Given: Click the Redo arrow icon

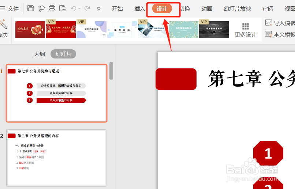Looking at the screenshot, I should [87, 8].
